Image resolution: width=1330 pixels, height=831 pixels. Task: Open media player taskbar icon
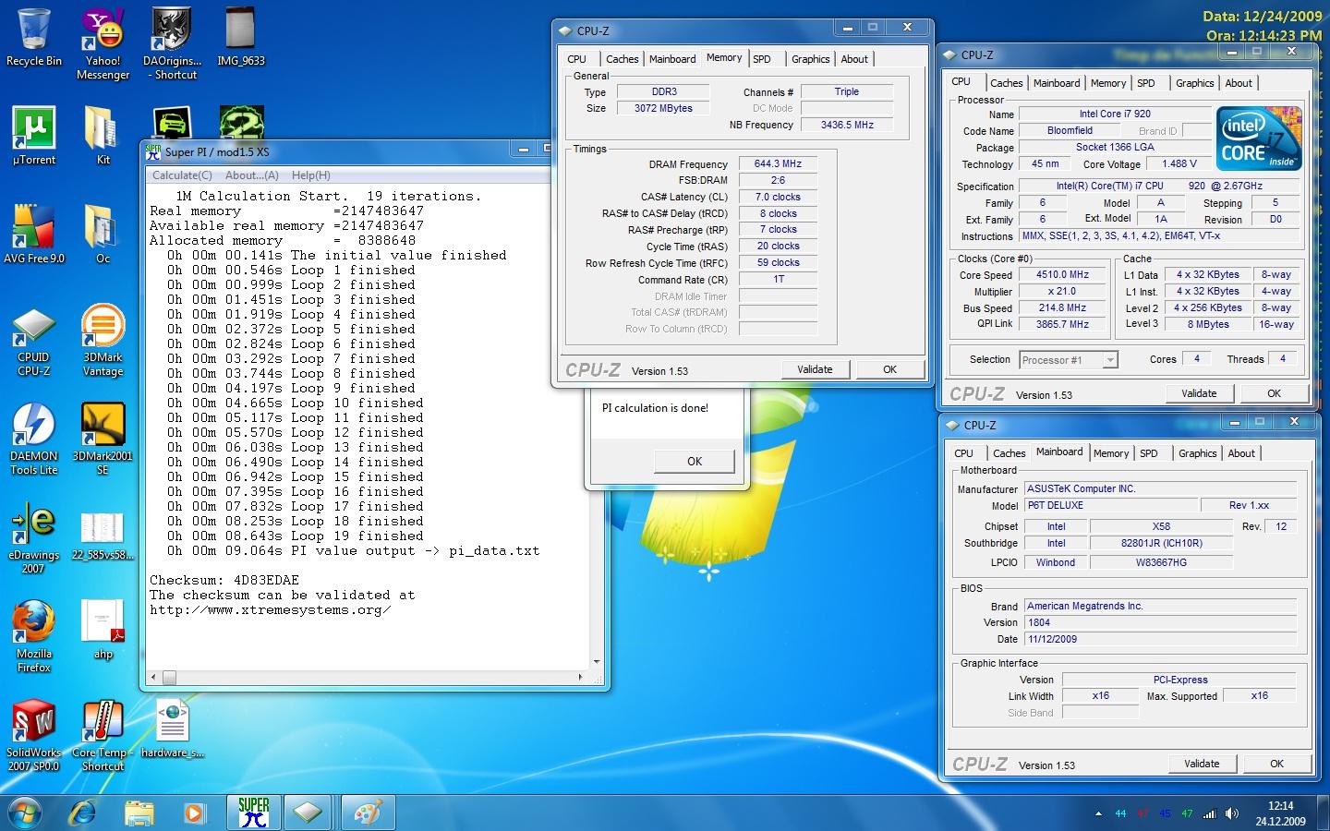click(x=194, y=813)
